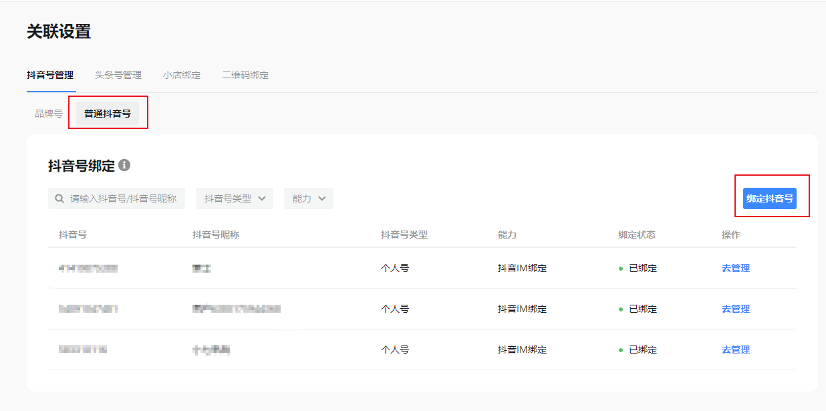826x411 pixels.
Task: Click green status dot in third row
Action: click(621, 350)
